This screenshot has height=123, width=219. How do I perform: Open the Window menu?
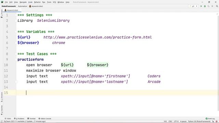point(61,2)
